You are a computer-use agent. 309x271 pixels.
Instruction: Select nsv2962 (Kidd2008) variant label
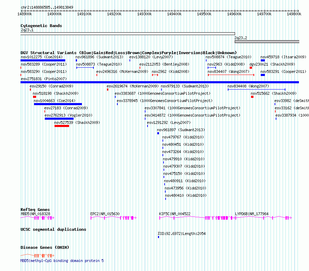(170, 71)
